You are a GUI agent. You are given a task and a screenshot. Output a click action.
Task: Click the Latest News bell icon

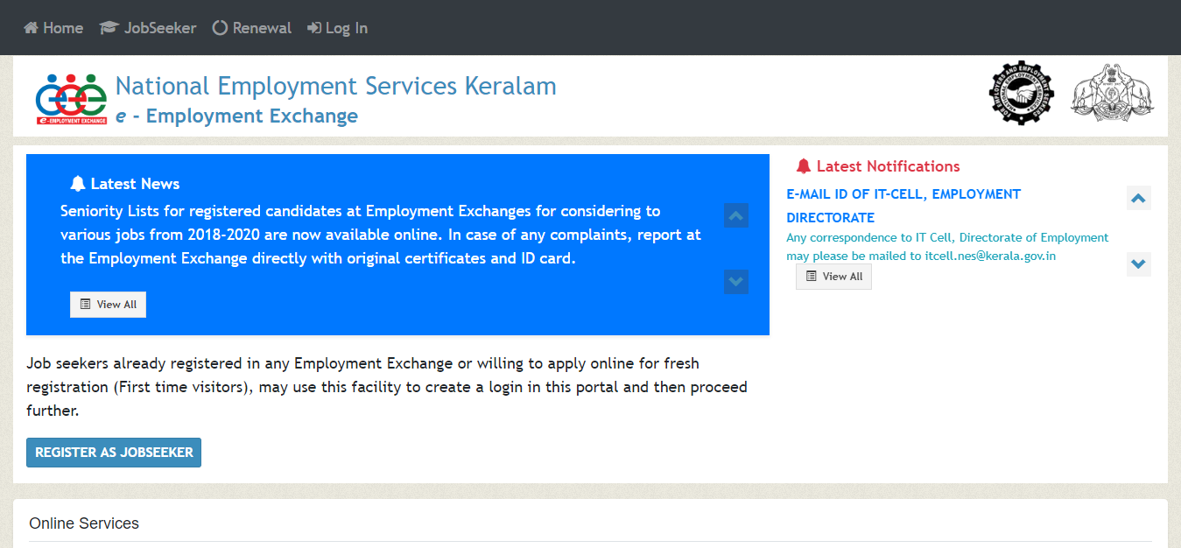point(78,184)
